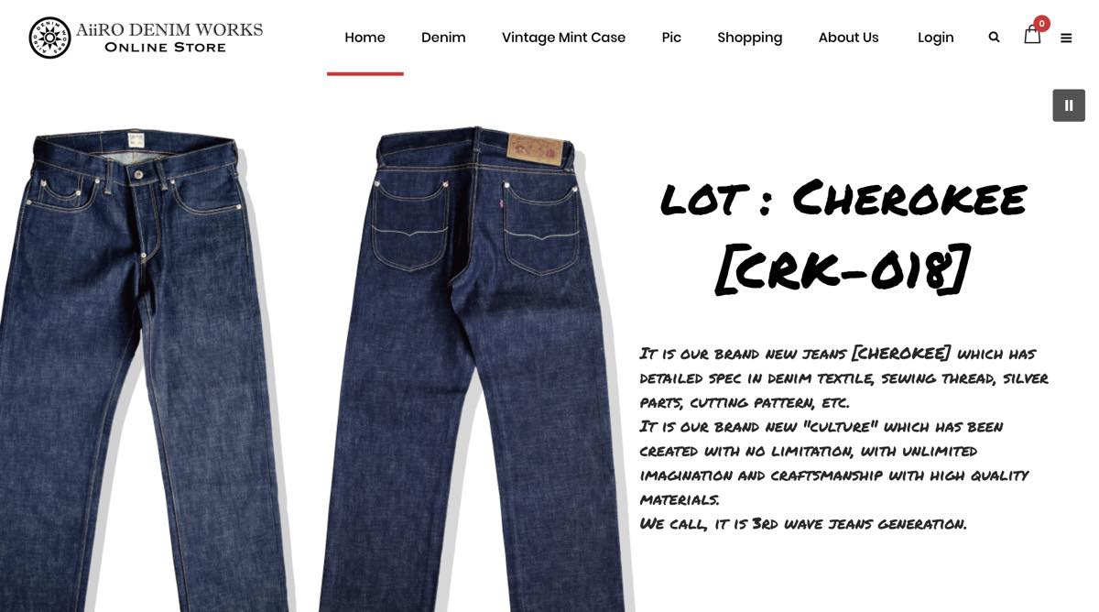The image size is (1099, 612).
Task: Pause the slideshow with the pause button
Action: tap(1069, 105)
